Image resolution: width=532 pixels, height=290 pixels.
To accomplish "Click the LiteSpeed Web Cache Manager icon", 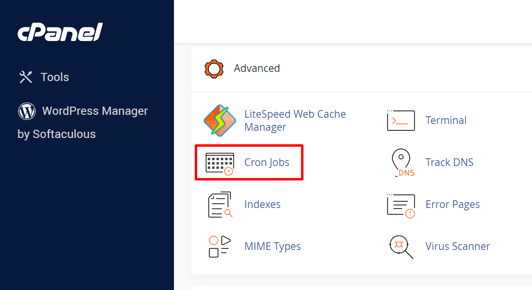I will [220, 121].
